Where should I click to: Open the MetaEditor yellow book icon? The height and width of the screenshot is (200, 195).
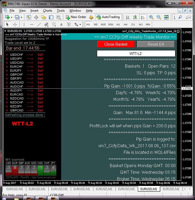(x=91, y=17)
